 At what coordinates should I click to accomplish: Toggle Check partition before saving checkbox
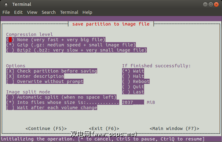[x=52, y=71]
